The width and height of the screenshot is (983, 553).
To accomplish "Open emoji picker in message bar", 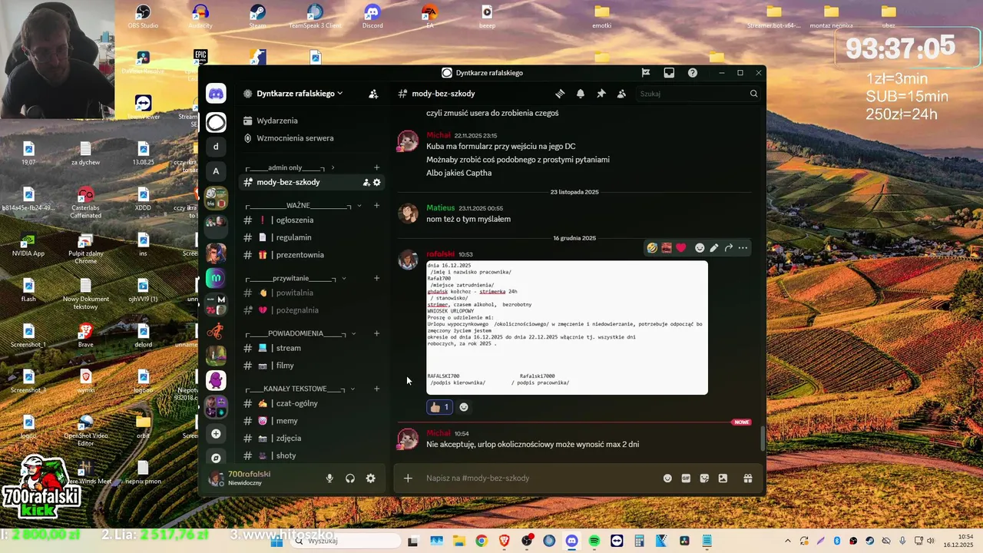I will [667, 478].
